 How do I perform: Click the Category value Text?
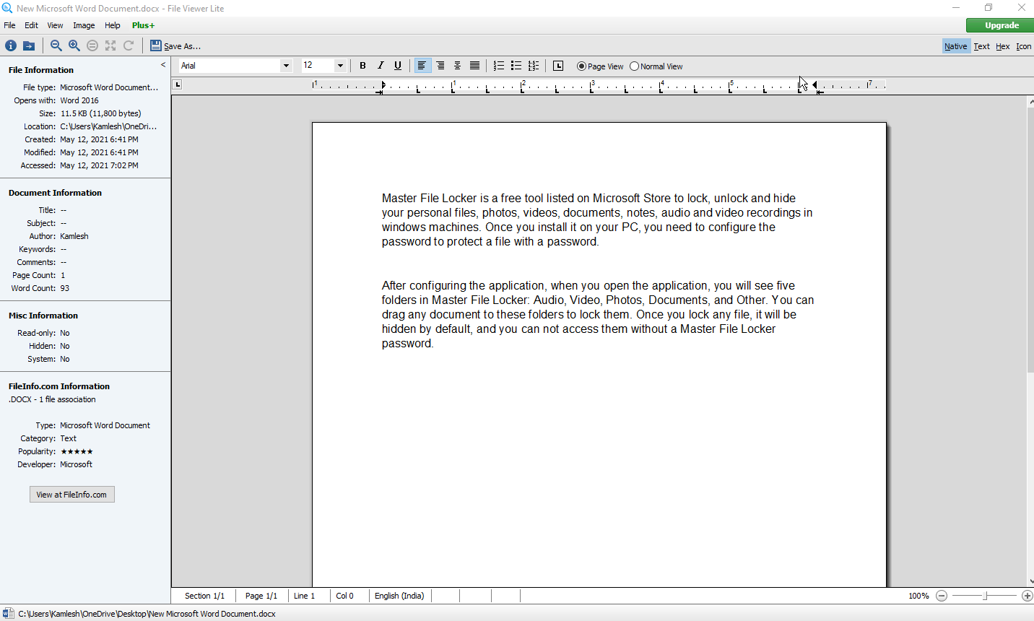point(68,438)
